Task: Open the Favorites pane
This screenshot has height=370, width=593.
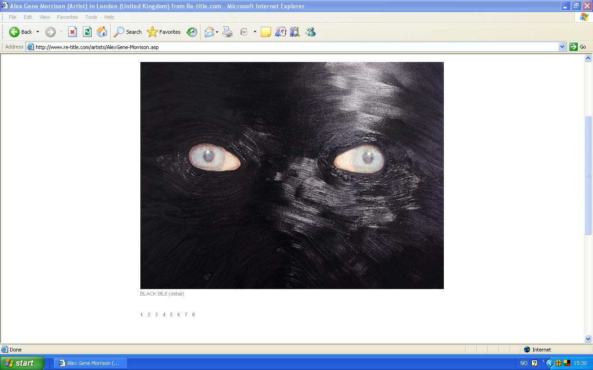Action: pos(164,32)
